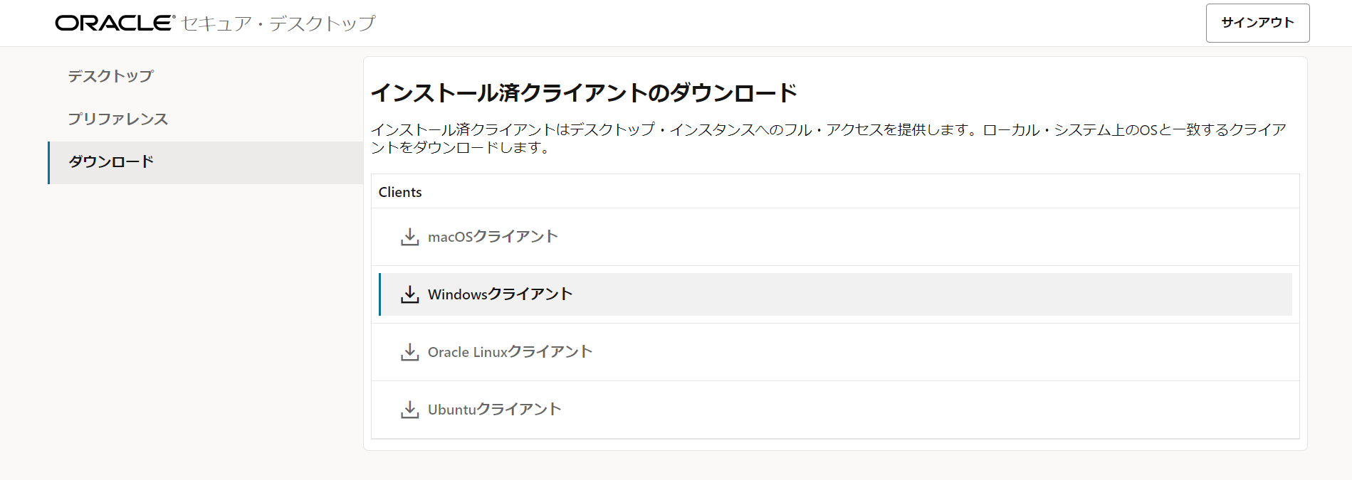1352x480 pixels.
Task: Click the Ubuntu client download icon
Action: click(409, 409)
